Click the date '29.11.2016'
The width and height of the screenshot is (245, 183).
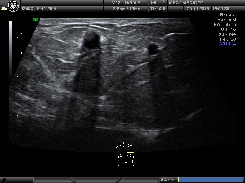click(x=198, y=9)
